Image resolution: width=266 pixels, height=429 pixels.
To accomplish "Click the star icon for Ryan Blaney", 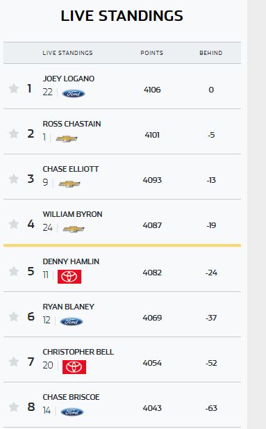I will [14, 316].
